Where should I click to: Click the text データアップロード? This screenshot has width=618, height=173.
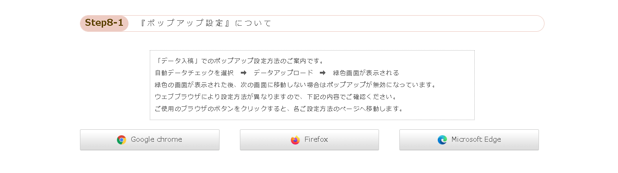pos(283,73)
